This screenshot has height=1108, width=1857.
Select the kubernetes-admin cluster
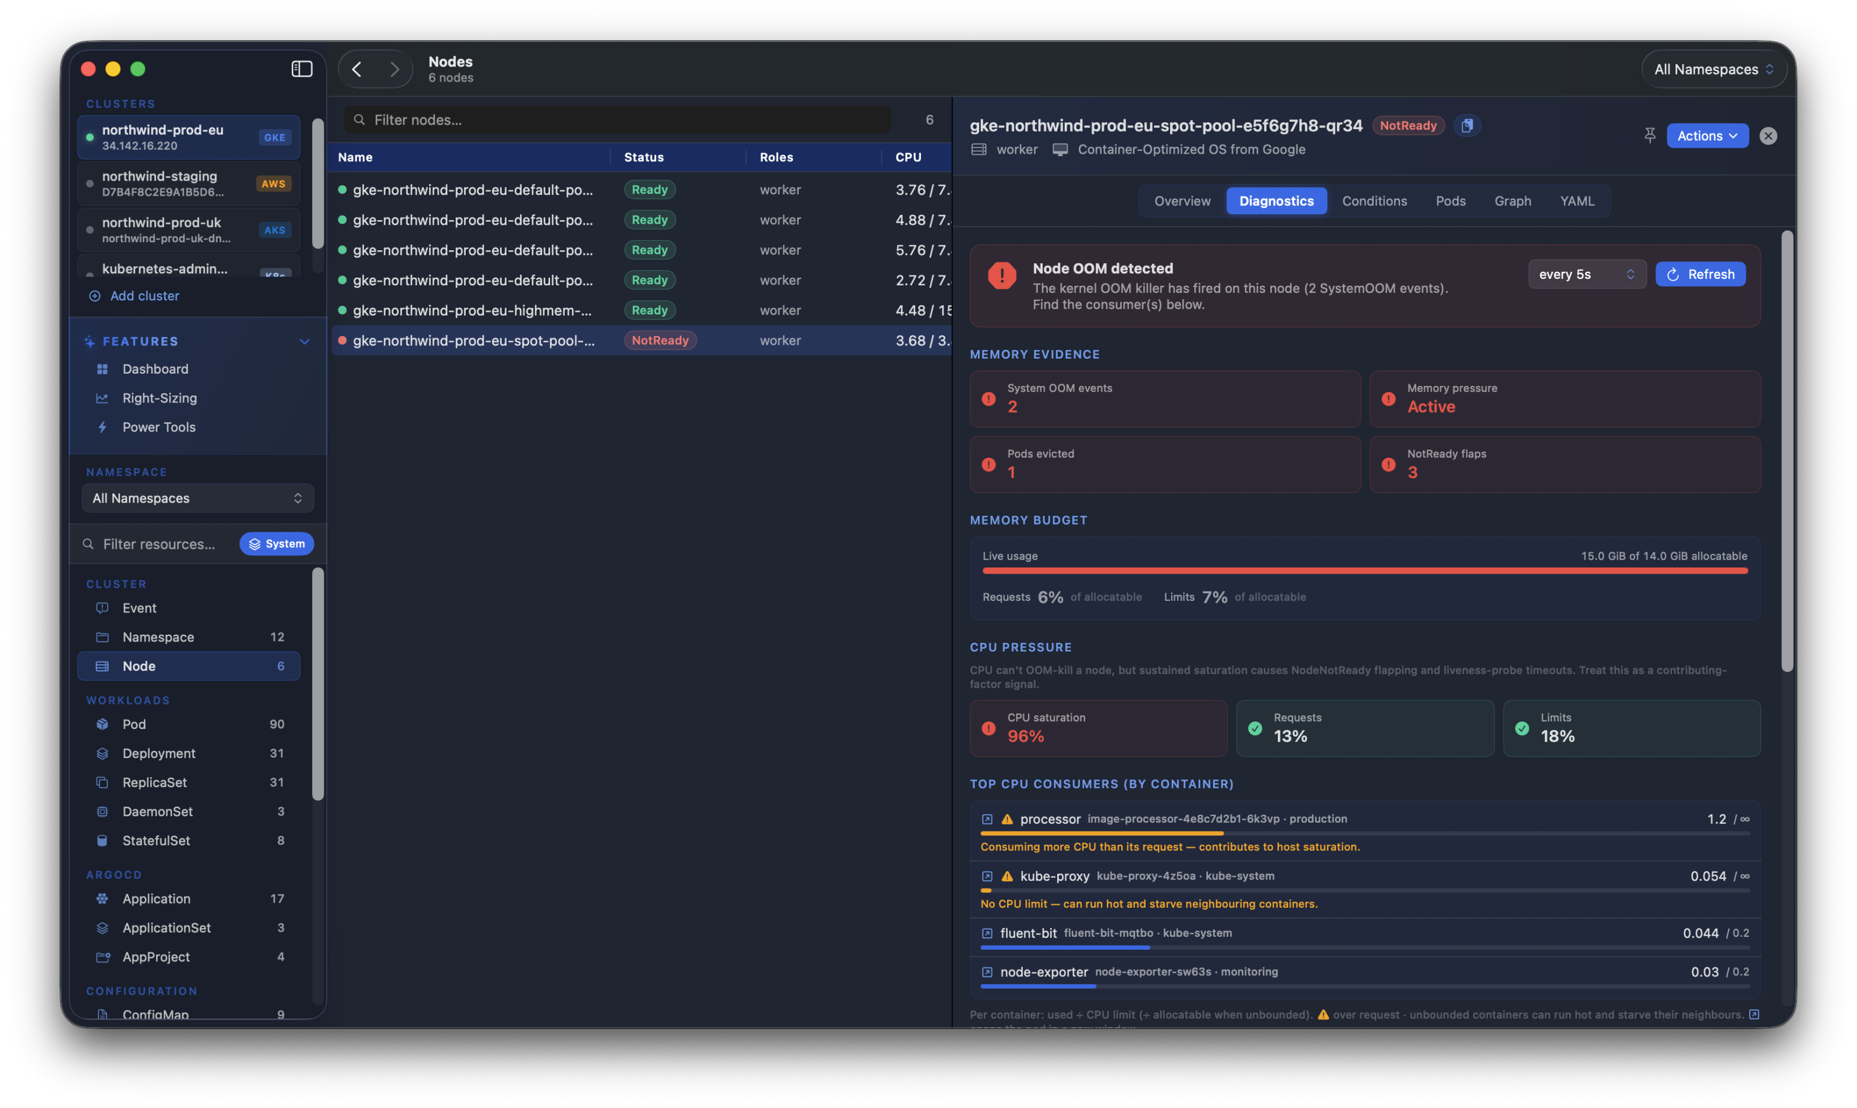coord(189,267)
